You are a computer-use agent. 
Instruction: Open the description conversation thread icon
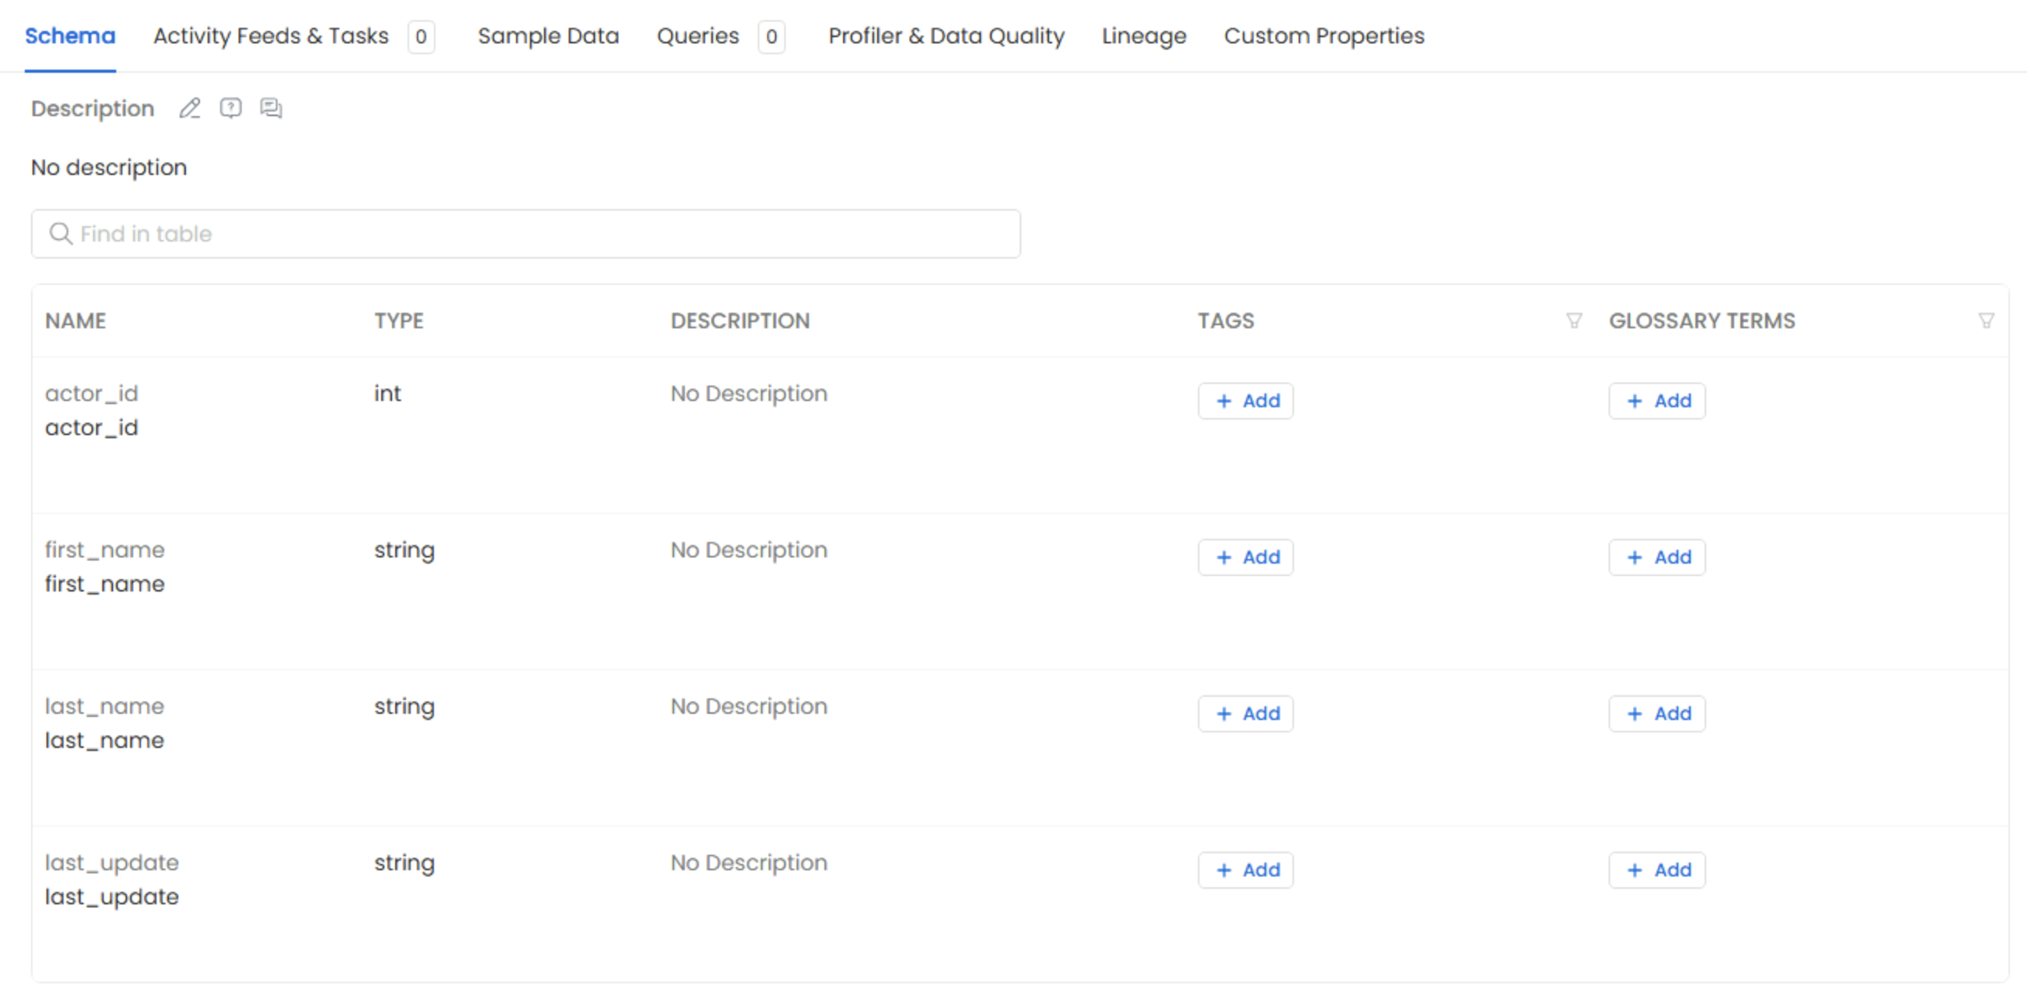pyautogui.click(x=270, y=108)
